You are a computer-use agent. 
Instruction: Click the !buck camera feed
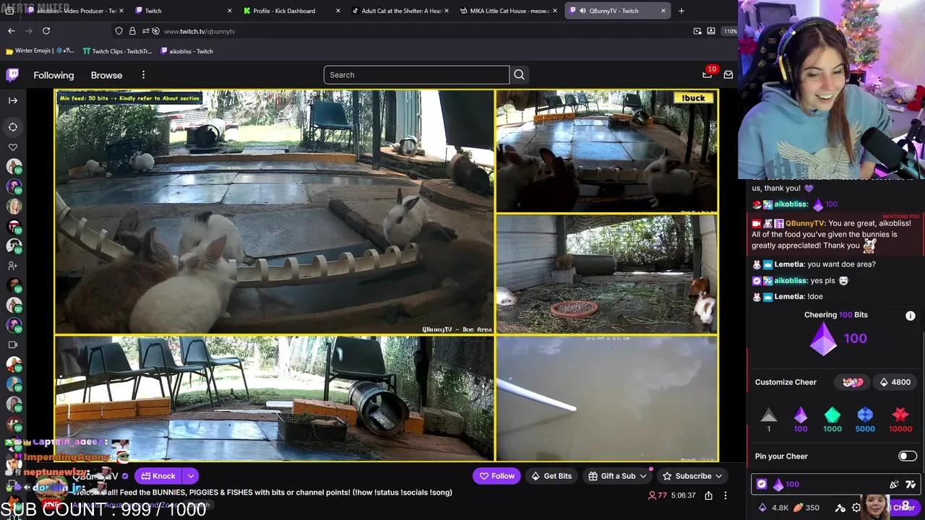607,151
